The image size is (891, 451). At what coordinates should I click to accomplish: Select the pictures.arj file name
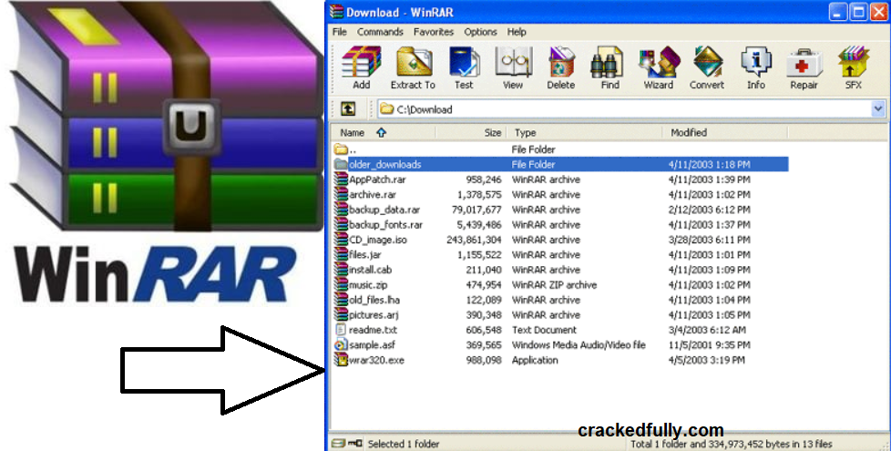point(374,314)
